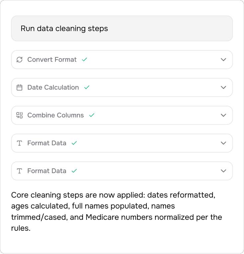Expand the first Format Data step chevron
The height and width of the screenshot is (254, 244).
[x=223, y=143]
